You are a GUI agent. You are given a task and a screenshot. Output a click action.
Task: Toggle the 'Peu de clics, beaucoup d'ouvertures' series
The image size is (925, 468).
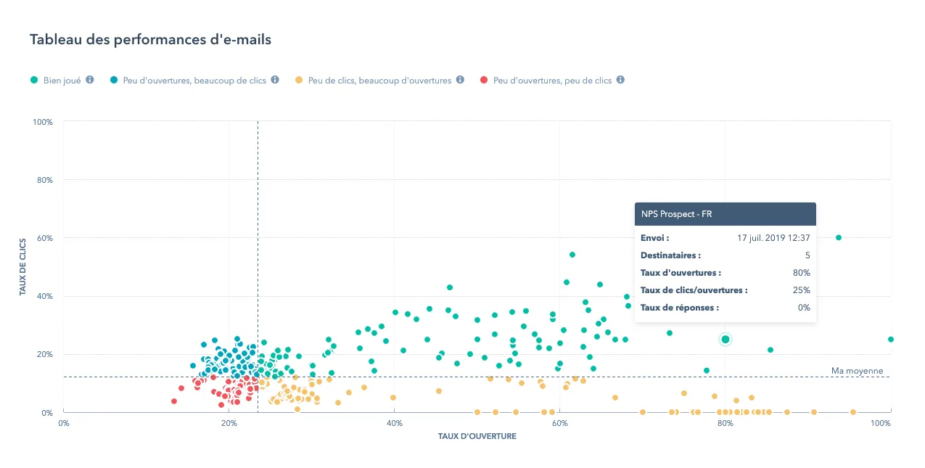[379, 80]
